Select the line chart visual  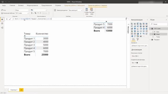point(132,26)
